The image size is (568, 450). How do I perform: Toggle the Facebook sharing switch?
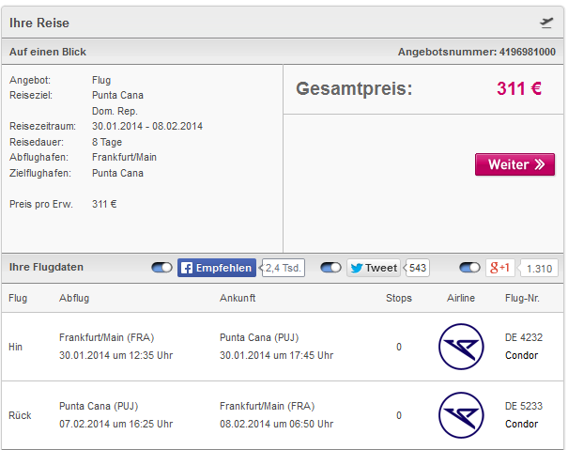point(161,268)
